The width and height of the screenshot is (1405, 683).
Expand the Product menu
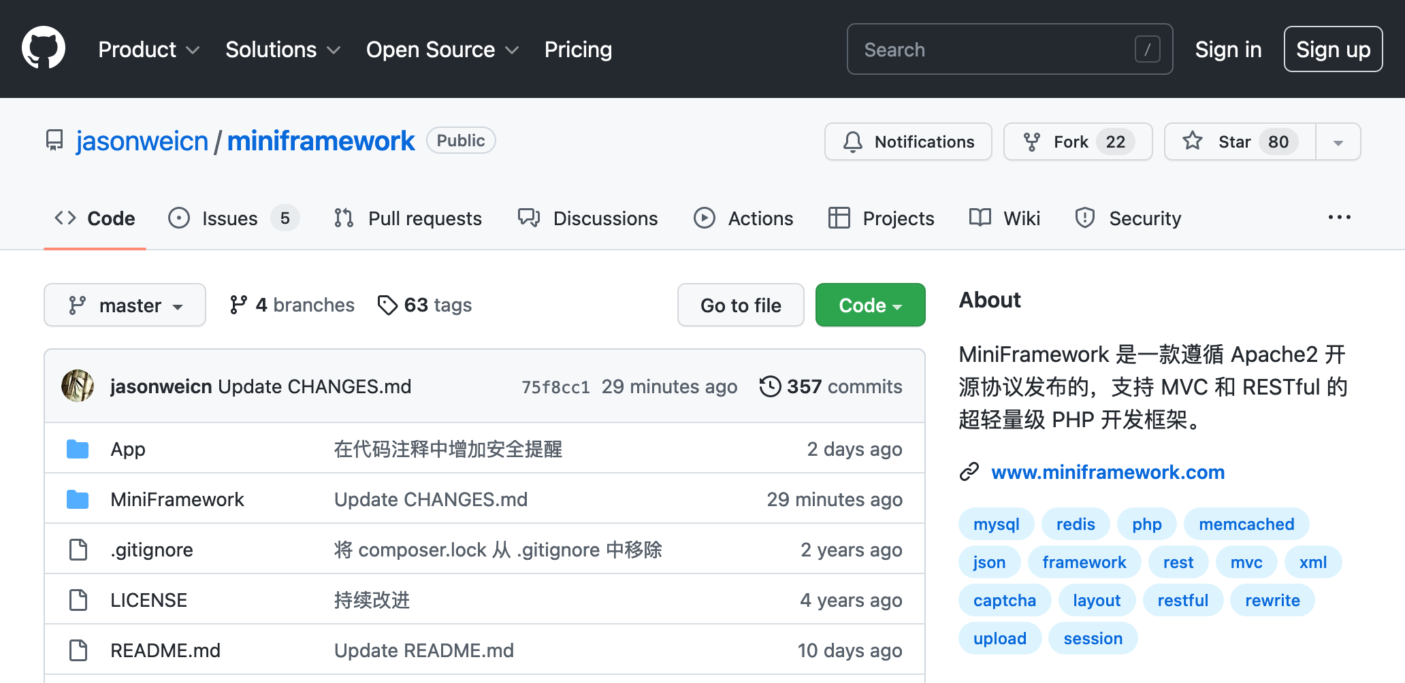tap(148, 49)
